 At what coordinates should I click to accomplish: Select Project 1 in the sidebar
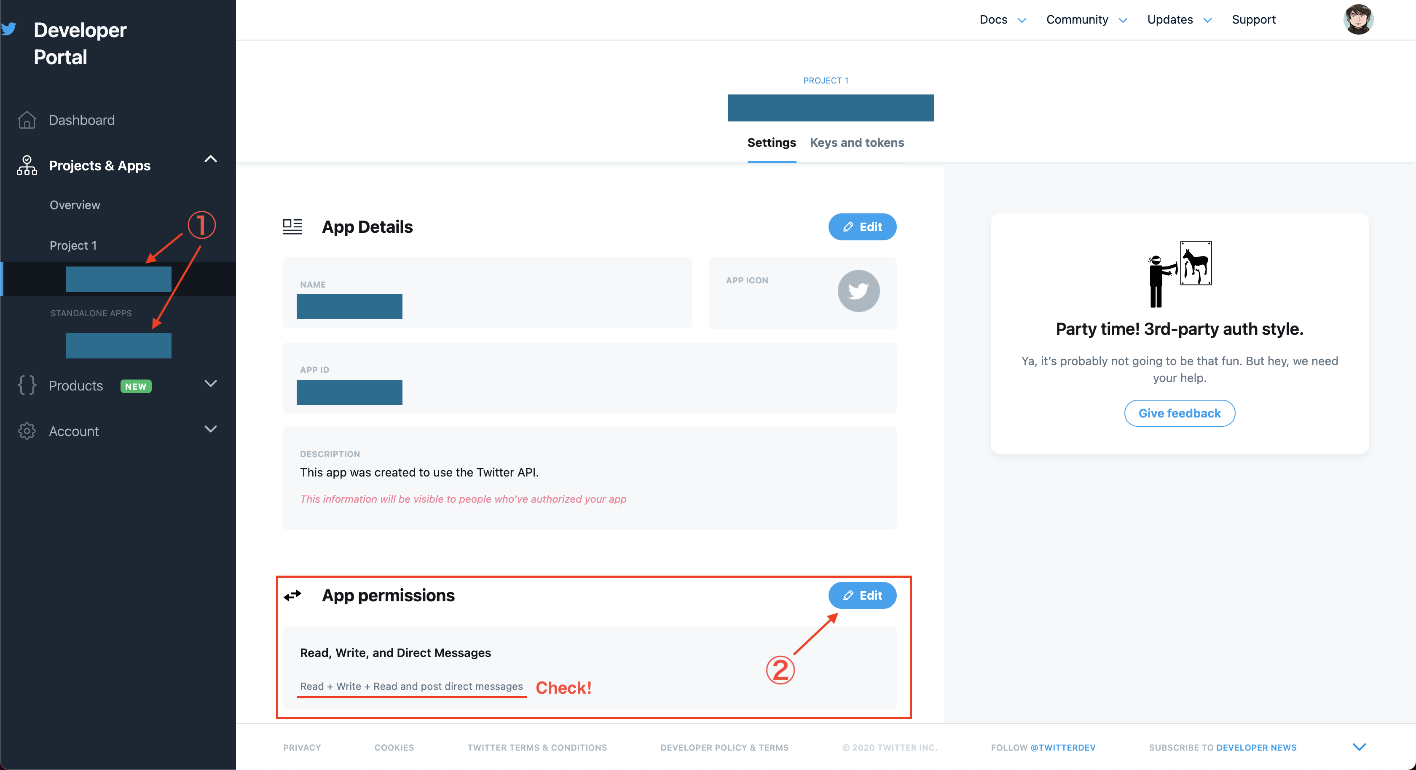[73, 245]
